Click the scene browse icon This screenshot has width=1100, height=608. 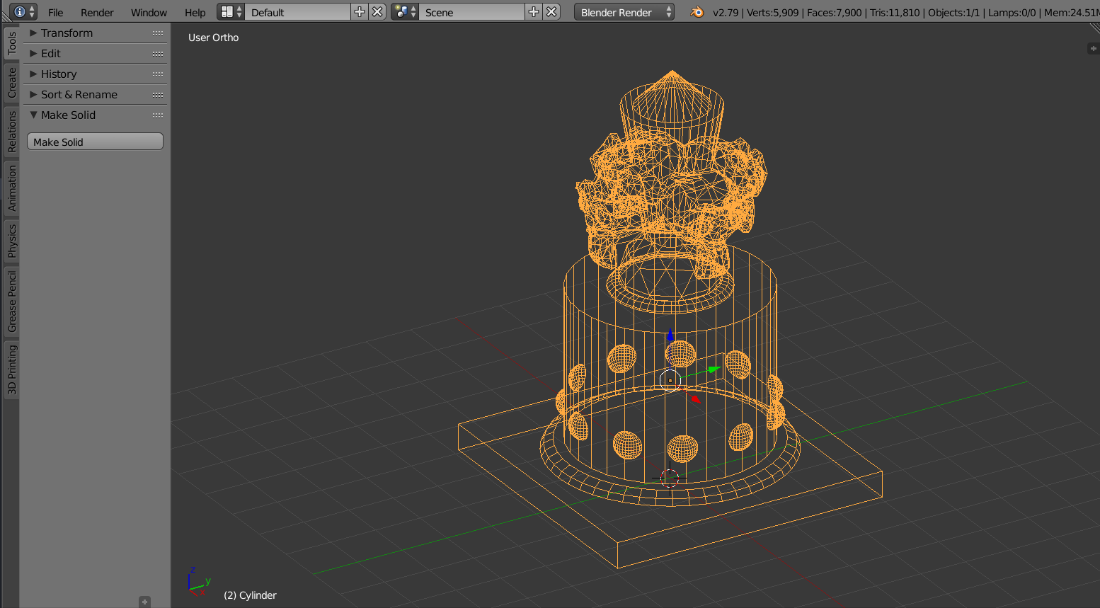point(405,12)
